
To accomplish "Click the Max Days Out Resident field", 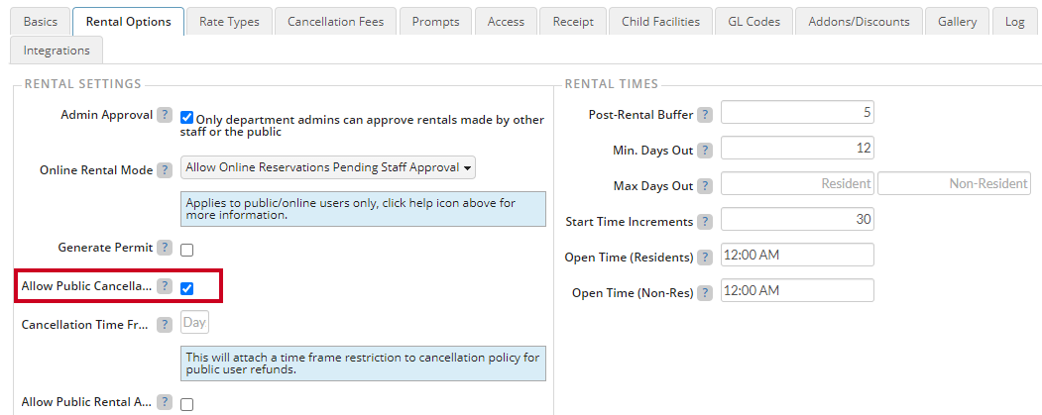I will 797,184.
